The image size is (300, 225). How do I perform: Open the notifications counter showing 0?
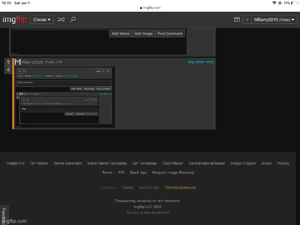coord(247,20)
